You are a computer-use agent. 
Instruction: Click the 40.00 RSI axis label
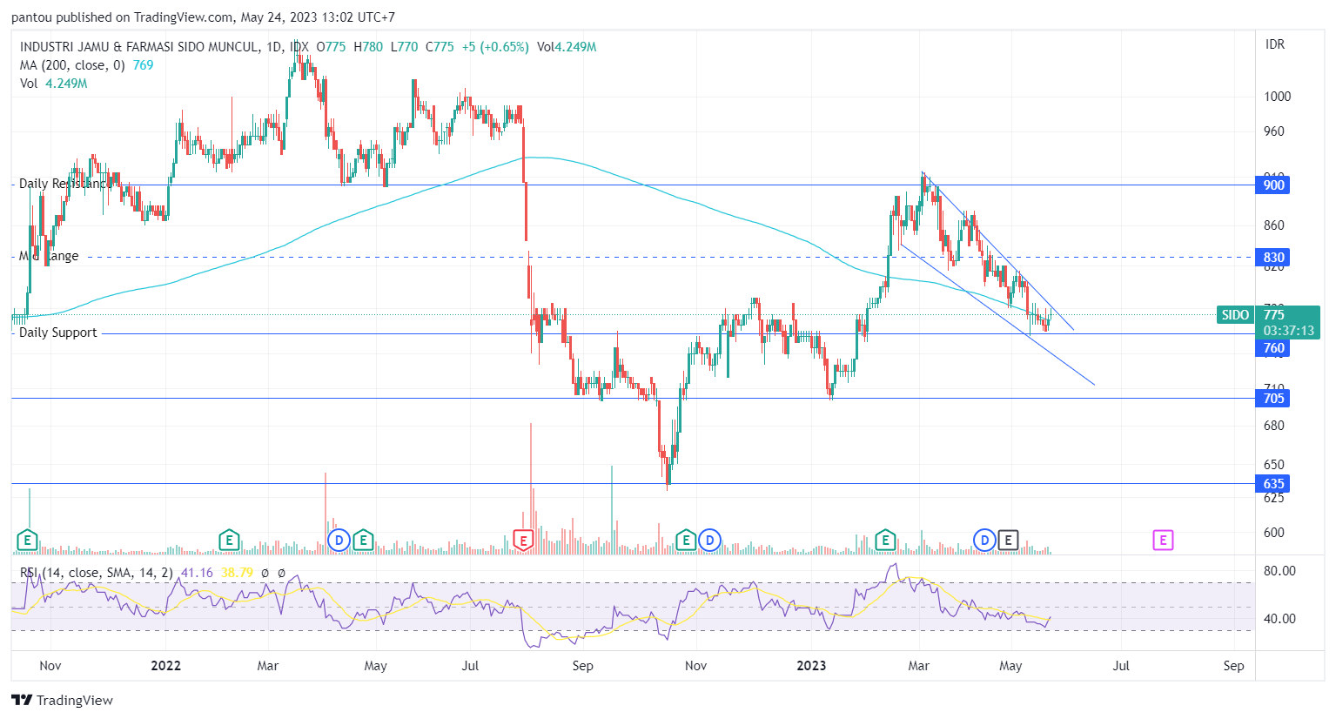tap(1279, 619)
